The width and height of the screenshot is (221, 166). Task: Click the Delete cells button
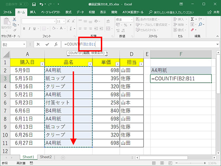[x=180, y=24]
